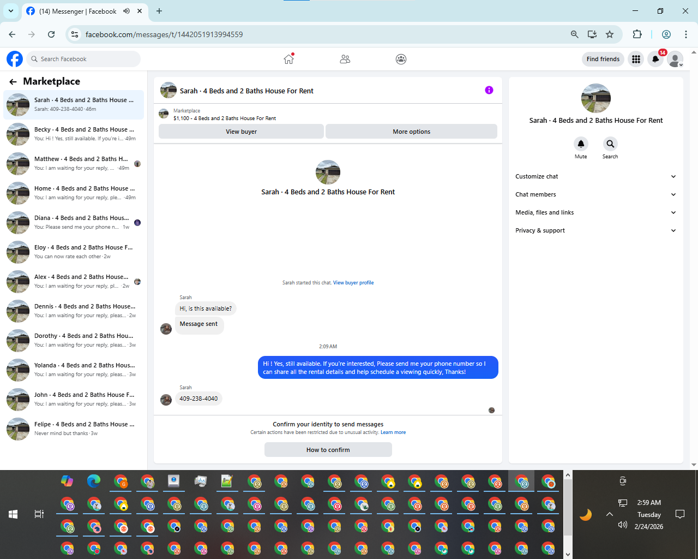Select the Messenger | Facebook browser tab
698x559 pixels.
(x=85, y=11)
